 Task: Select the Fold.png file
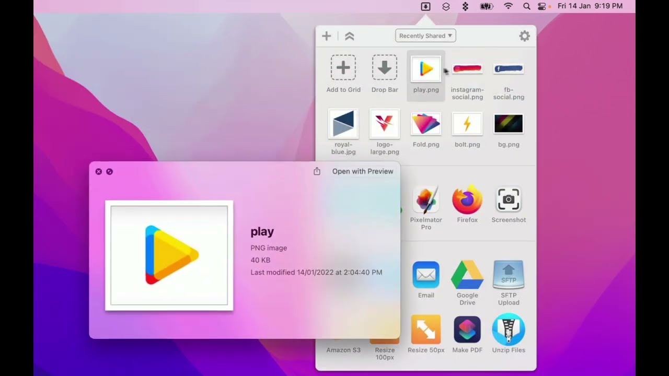(426, 129)
